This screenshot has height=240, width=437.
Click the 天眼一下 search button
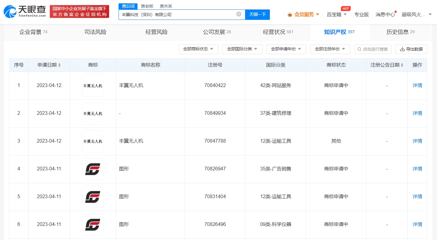(x=258, y=14)
